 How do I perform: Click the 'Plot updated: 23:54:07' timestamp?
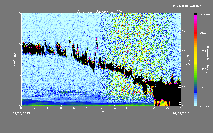pos(186,6)
